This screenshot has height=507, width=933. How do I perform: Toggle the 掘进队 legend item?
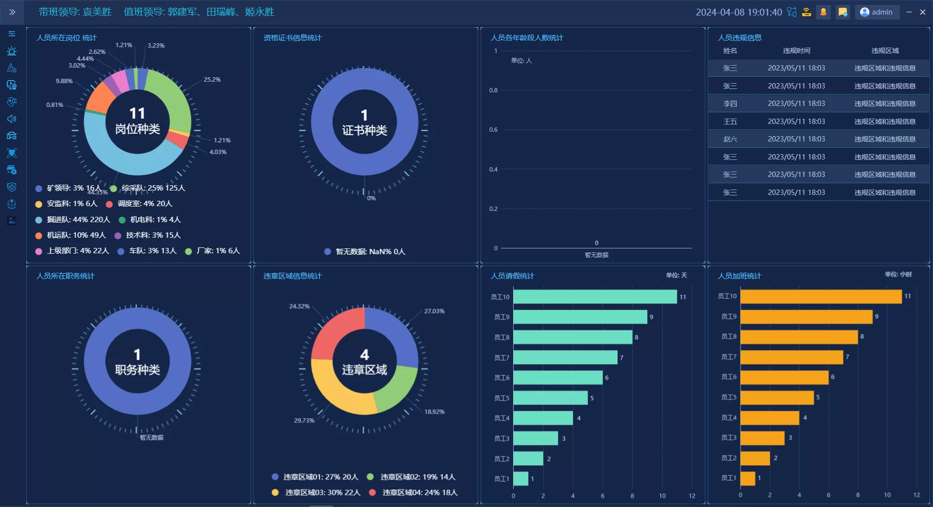tap(73, 220)
